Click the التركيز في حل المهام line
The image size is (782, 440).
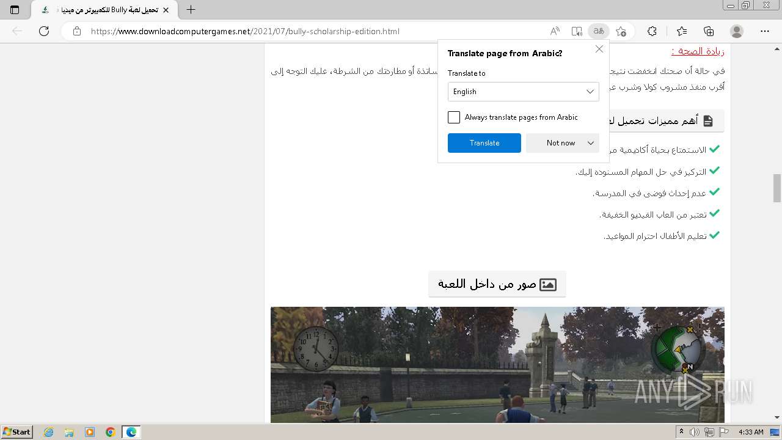[641, 172]
